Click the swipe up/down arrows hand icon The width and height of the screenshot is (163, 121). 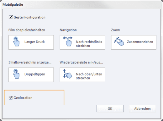tap(67, 74)
